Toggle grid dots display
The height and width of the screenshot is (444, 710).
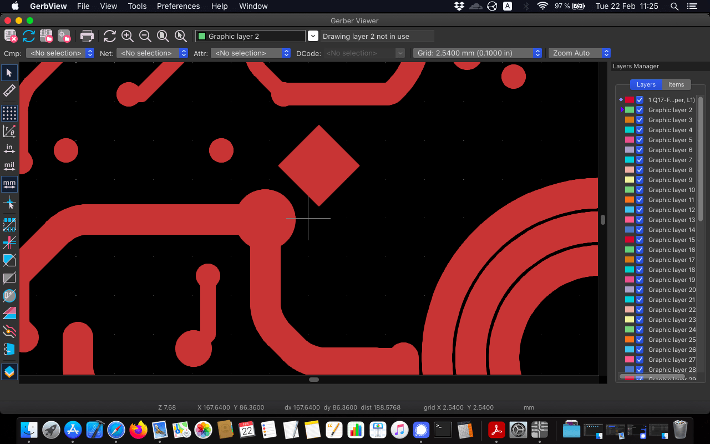9,113
